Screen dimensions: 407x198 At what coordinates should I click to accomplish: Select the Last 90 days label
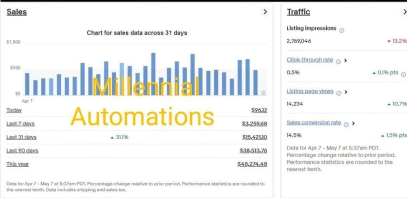(22, 151)
